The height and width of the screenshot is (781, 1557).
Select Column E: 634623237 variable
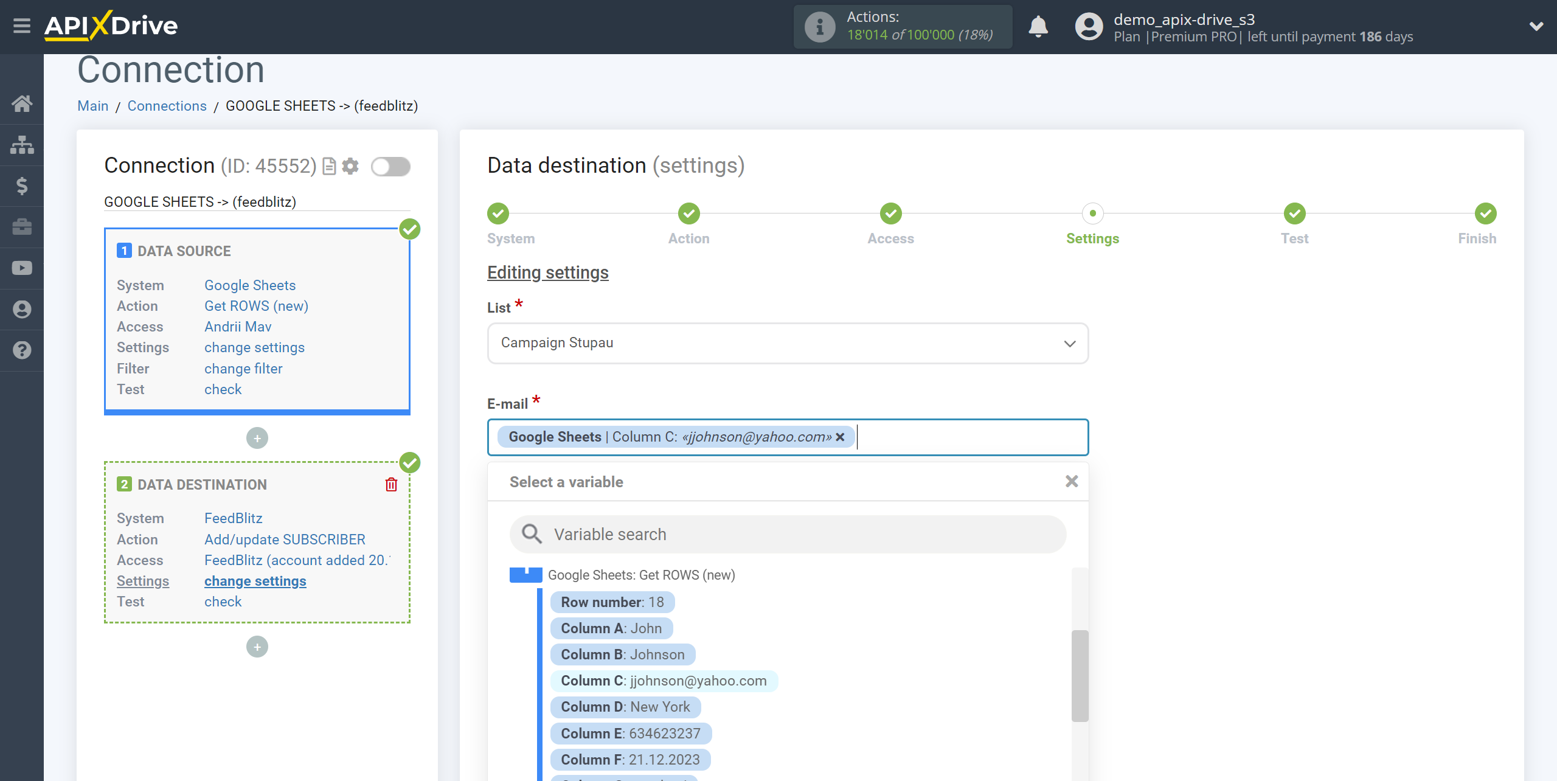(x=631, y=734)
